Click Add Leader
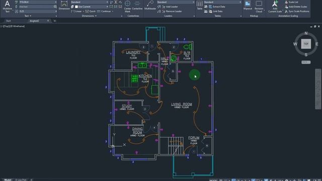322x181 pixels. (x=170, y=7)
